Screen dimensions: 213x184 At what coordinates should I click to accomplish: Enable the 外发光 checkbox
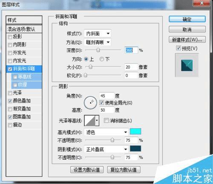pyautogui.click(x=10, y=53)
